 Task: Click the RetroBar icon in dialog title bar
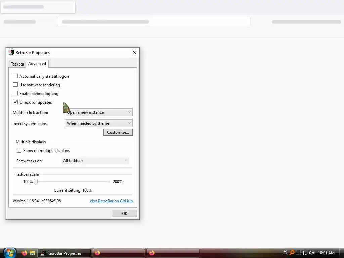11,52
